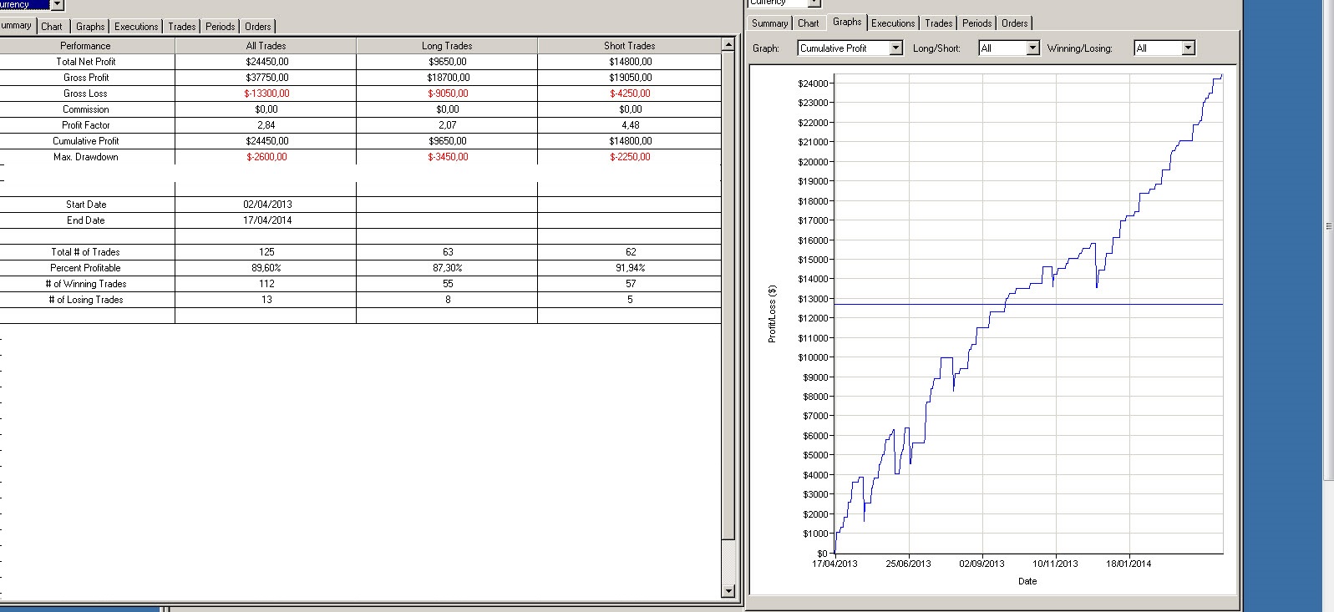1334x612 pixels.
Task: Open Trades tab in the graph pane
Action: click(938, 23)
